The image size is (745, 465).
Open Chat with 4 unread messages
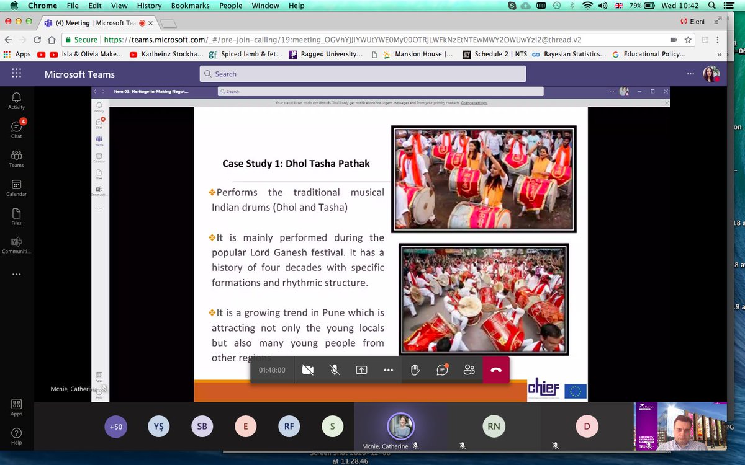click(x=16, y=129)
